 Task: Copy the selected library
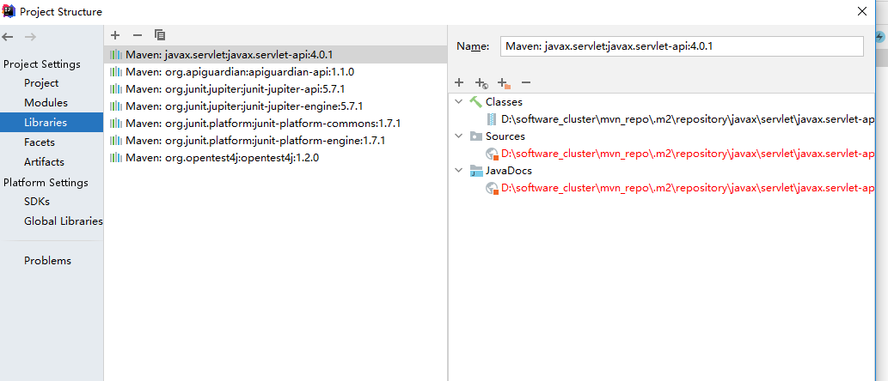pos(160,35)
